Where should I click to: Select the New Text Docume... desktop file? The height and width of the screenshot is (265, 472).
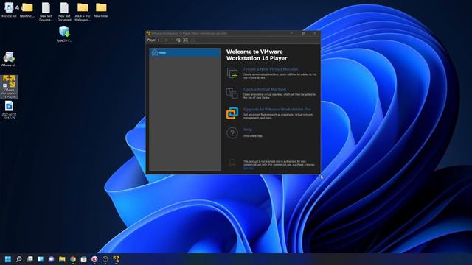pos(46,12)
